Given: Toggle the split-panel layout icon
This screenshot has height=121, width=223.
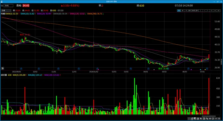Looking at the screenshot, I should pyautogui.click(x=204, y=119).
